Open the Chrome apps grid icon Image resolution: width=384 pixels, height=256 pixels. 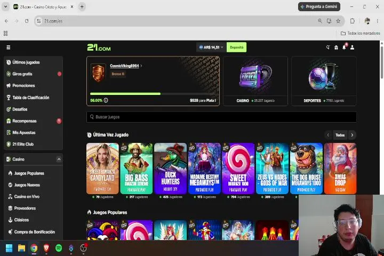tap(6, 33)
